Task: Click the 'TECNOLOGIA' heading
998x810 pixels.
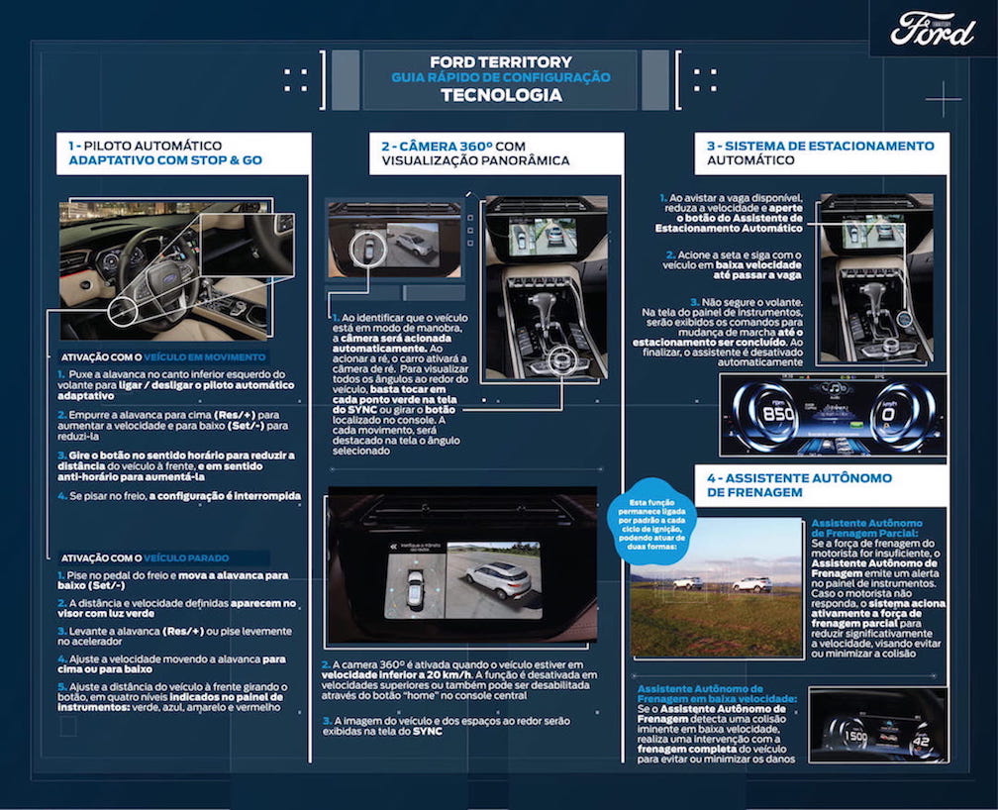Action: point(501,95)
